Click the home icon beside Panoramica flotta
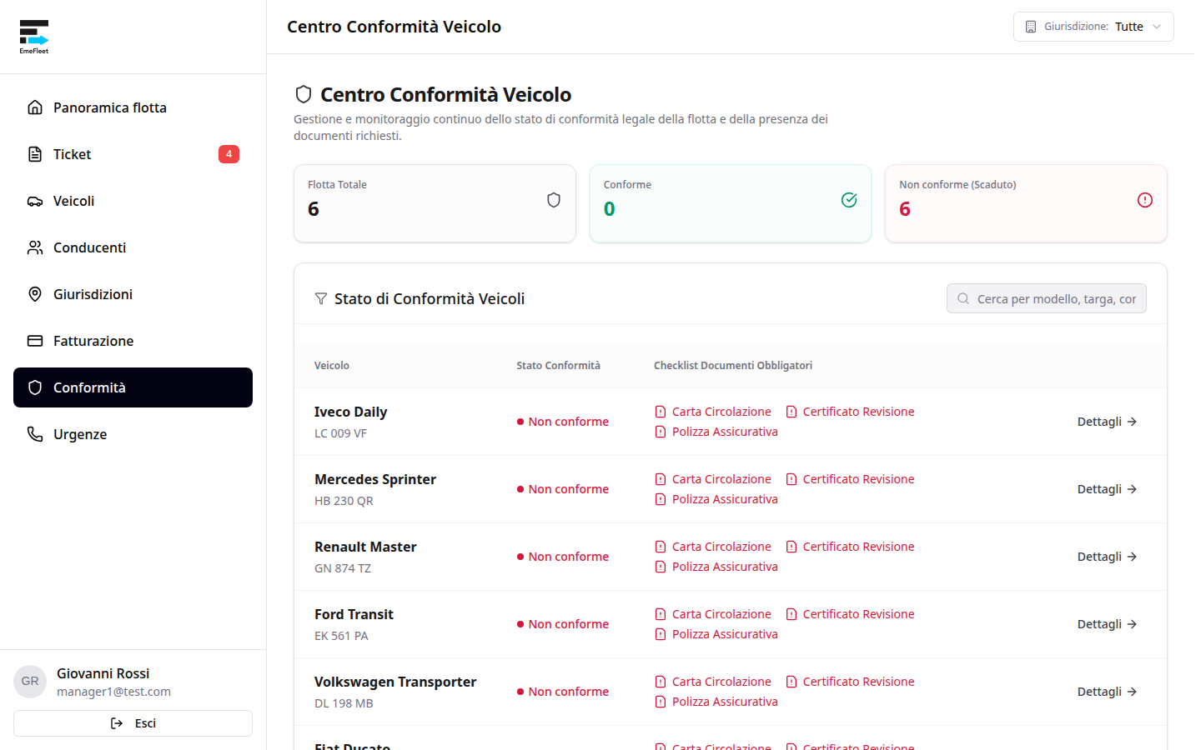1201x750 pixels. coord(35,107)
